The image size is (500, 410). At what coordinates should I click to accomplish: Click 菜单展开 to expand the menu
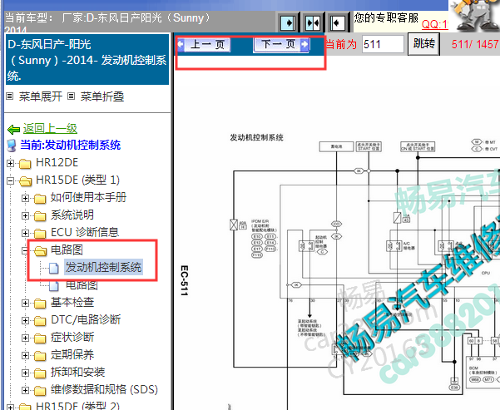[40, 96]
